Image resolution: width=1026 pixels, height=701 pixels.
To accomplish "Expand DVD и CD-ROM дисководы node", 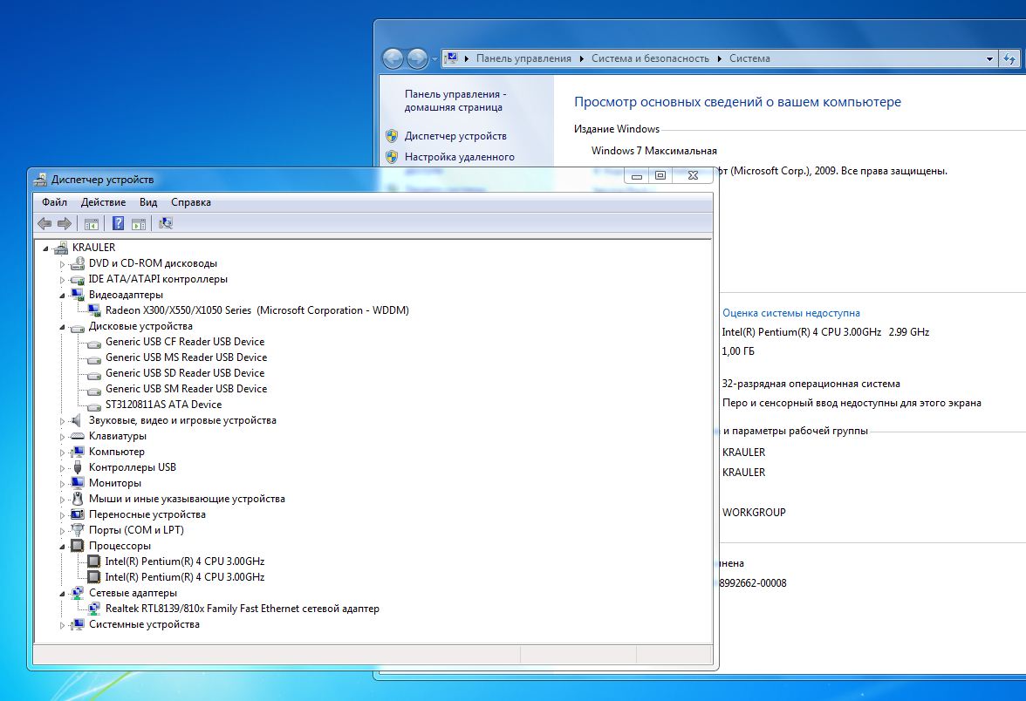I will coord(62,264).
